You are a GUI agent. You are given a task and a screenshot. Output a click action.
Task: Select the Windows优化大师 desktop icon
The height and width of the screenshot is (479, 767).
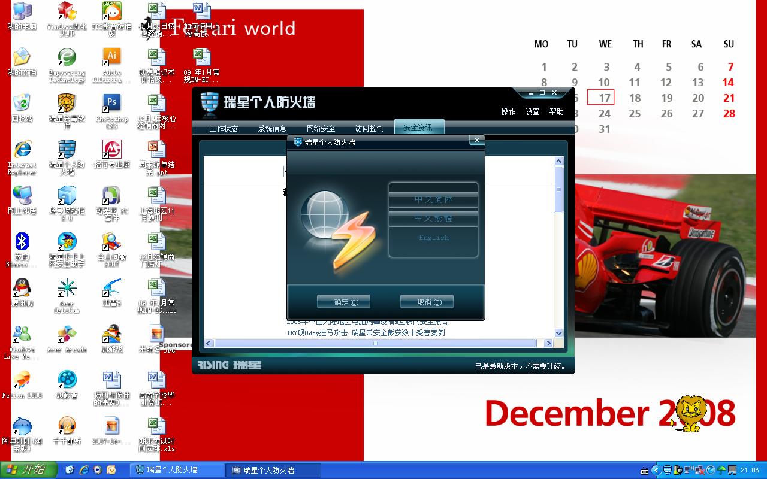click(67, 19)
